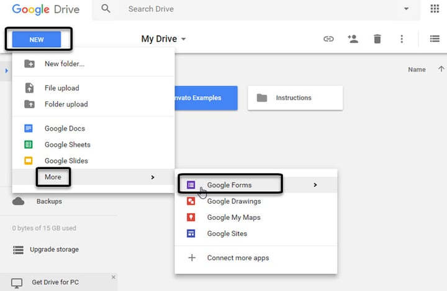Choose Connect more apps
This screenshot has height=291, width=447.
(256, 258)
